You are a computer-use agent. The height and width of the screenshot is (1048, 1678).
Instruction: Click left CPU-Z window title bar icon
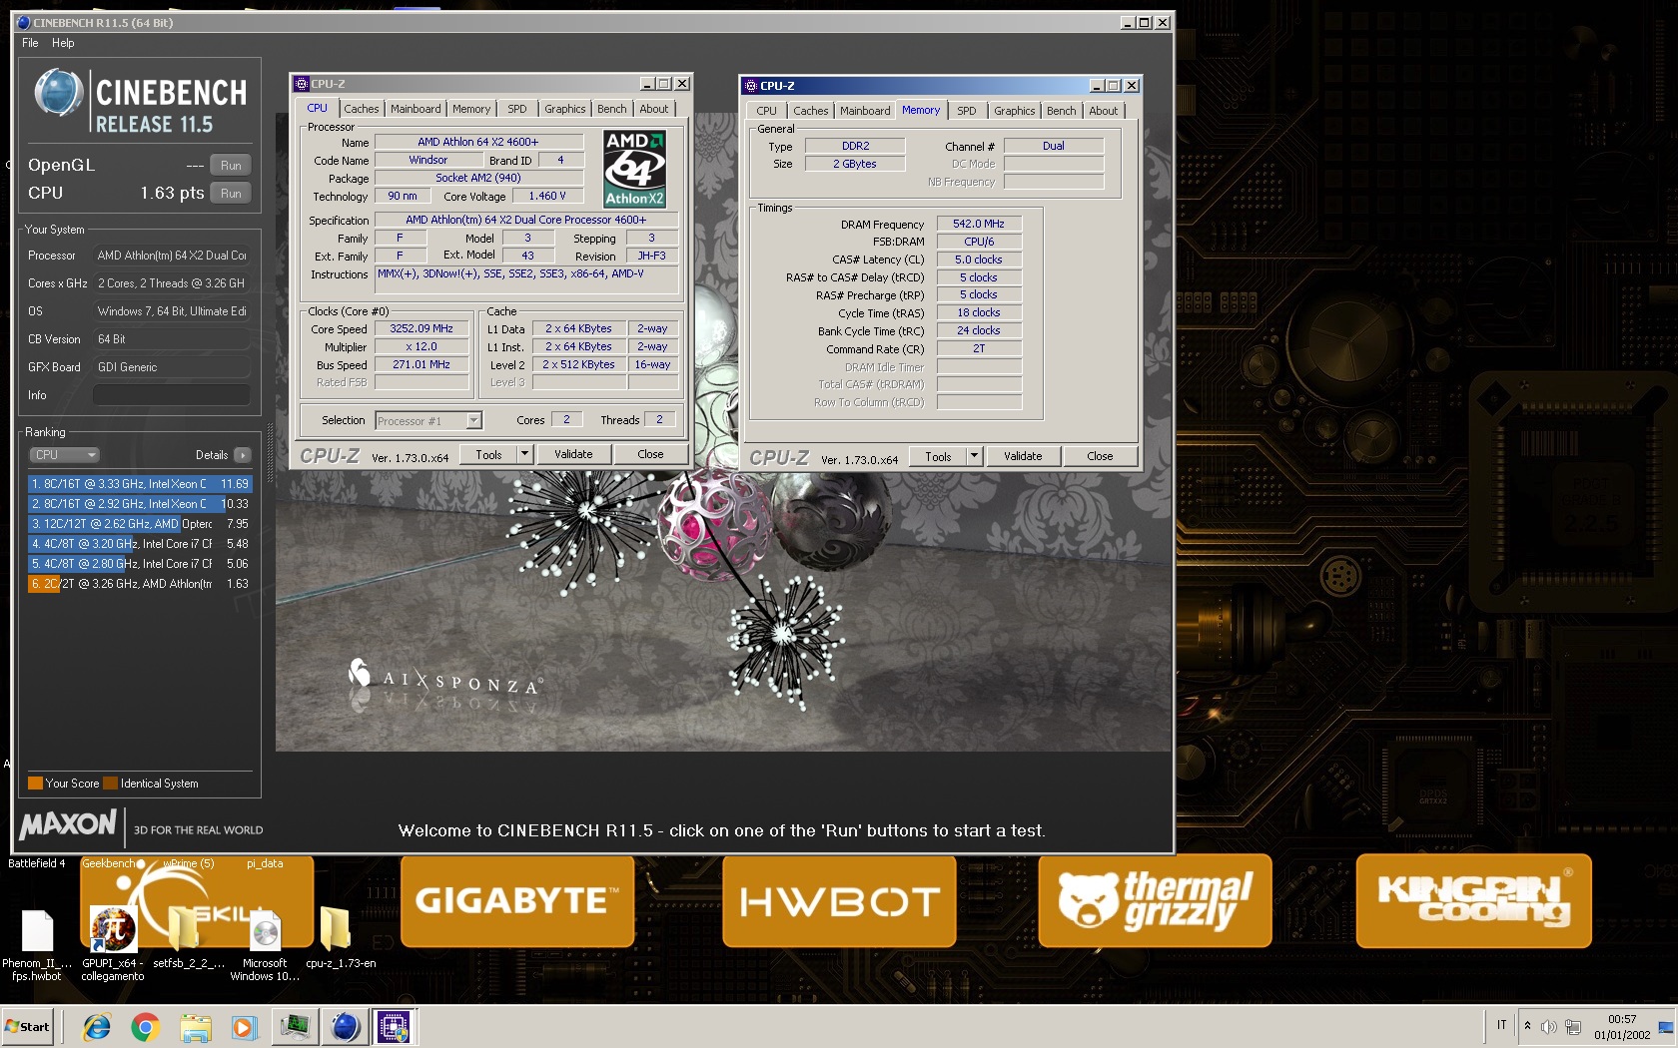click(x=302, y=84)
